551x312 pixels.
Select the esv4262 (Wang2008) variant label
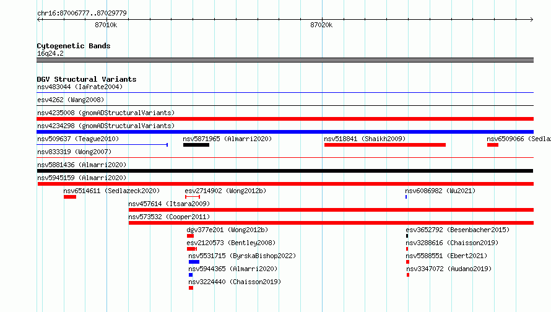click(x=71, y=100)
